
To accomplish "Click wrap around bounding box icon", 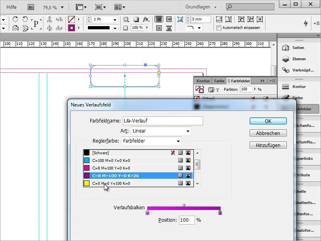I will pyautogui.click(x=169, y=19).
